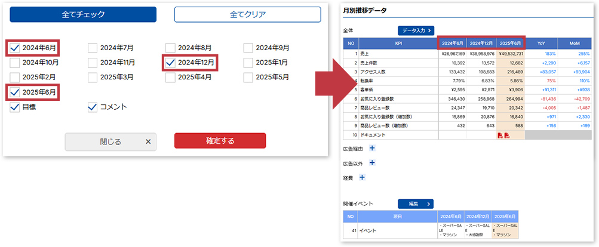Open the second red PDF document icon
The image size is (599, 247).
point(506,135)
